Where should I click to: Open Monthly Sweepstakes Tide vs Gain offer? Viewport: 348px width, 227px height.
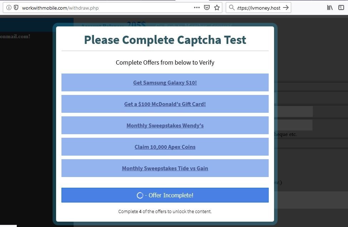click(x=165, y=168)
